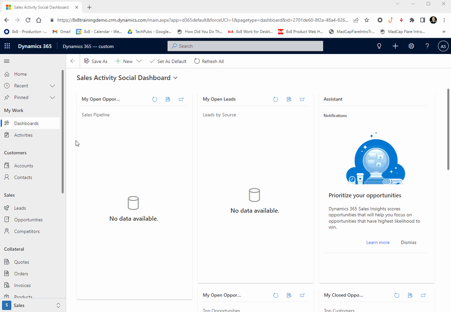Collapse the left navigation hamburger menu

[7, 61]
